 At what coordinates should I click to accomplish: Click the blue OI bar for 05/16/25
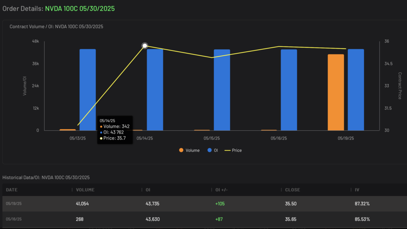tap(289, 90)
